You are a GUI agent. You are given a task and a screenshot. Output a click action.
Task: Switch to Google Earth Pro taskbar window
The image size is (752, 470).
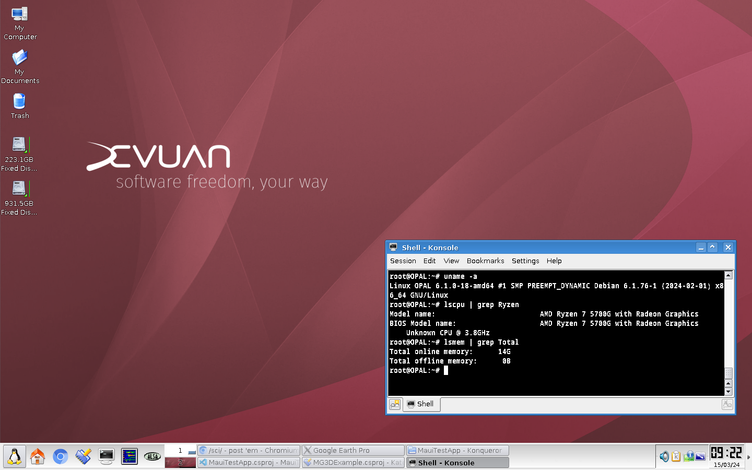coord(354,450)
